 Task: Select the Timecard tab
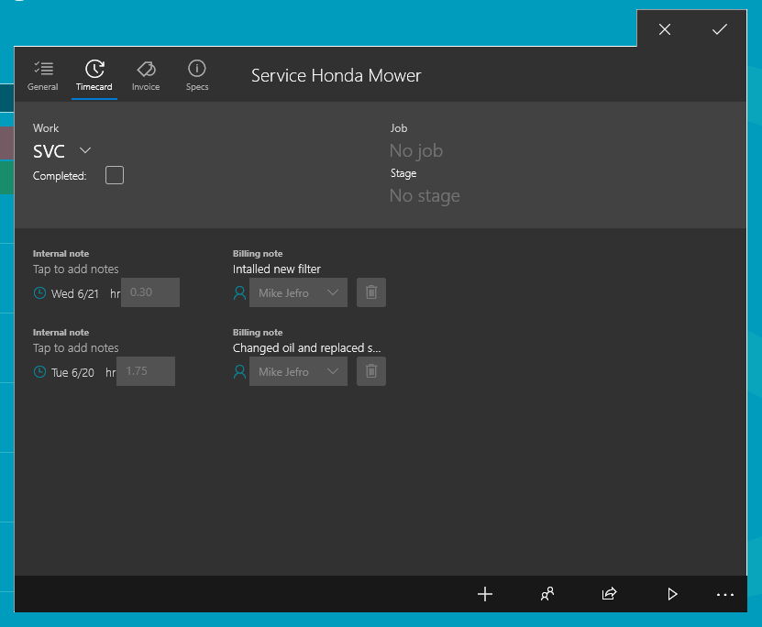click(94, 75)
